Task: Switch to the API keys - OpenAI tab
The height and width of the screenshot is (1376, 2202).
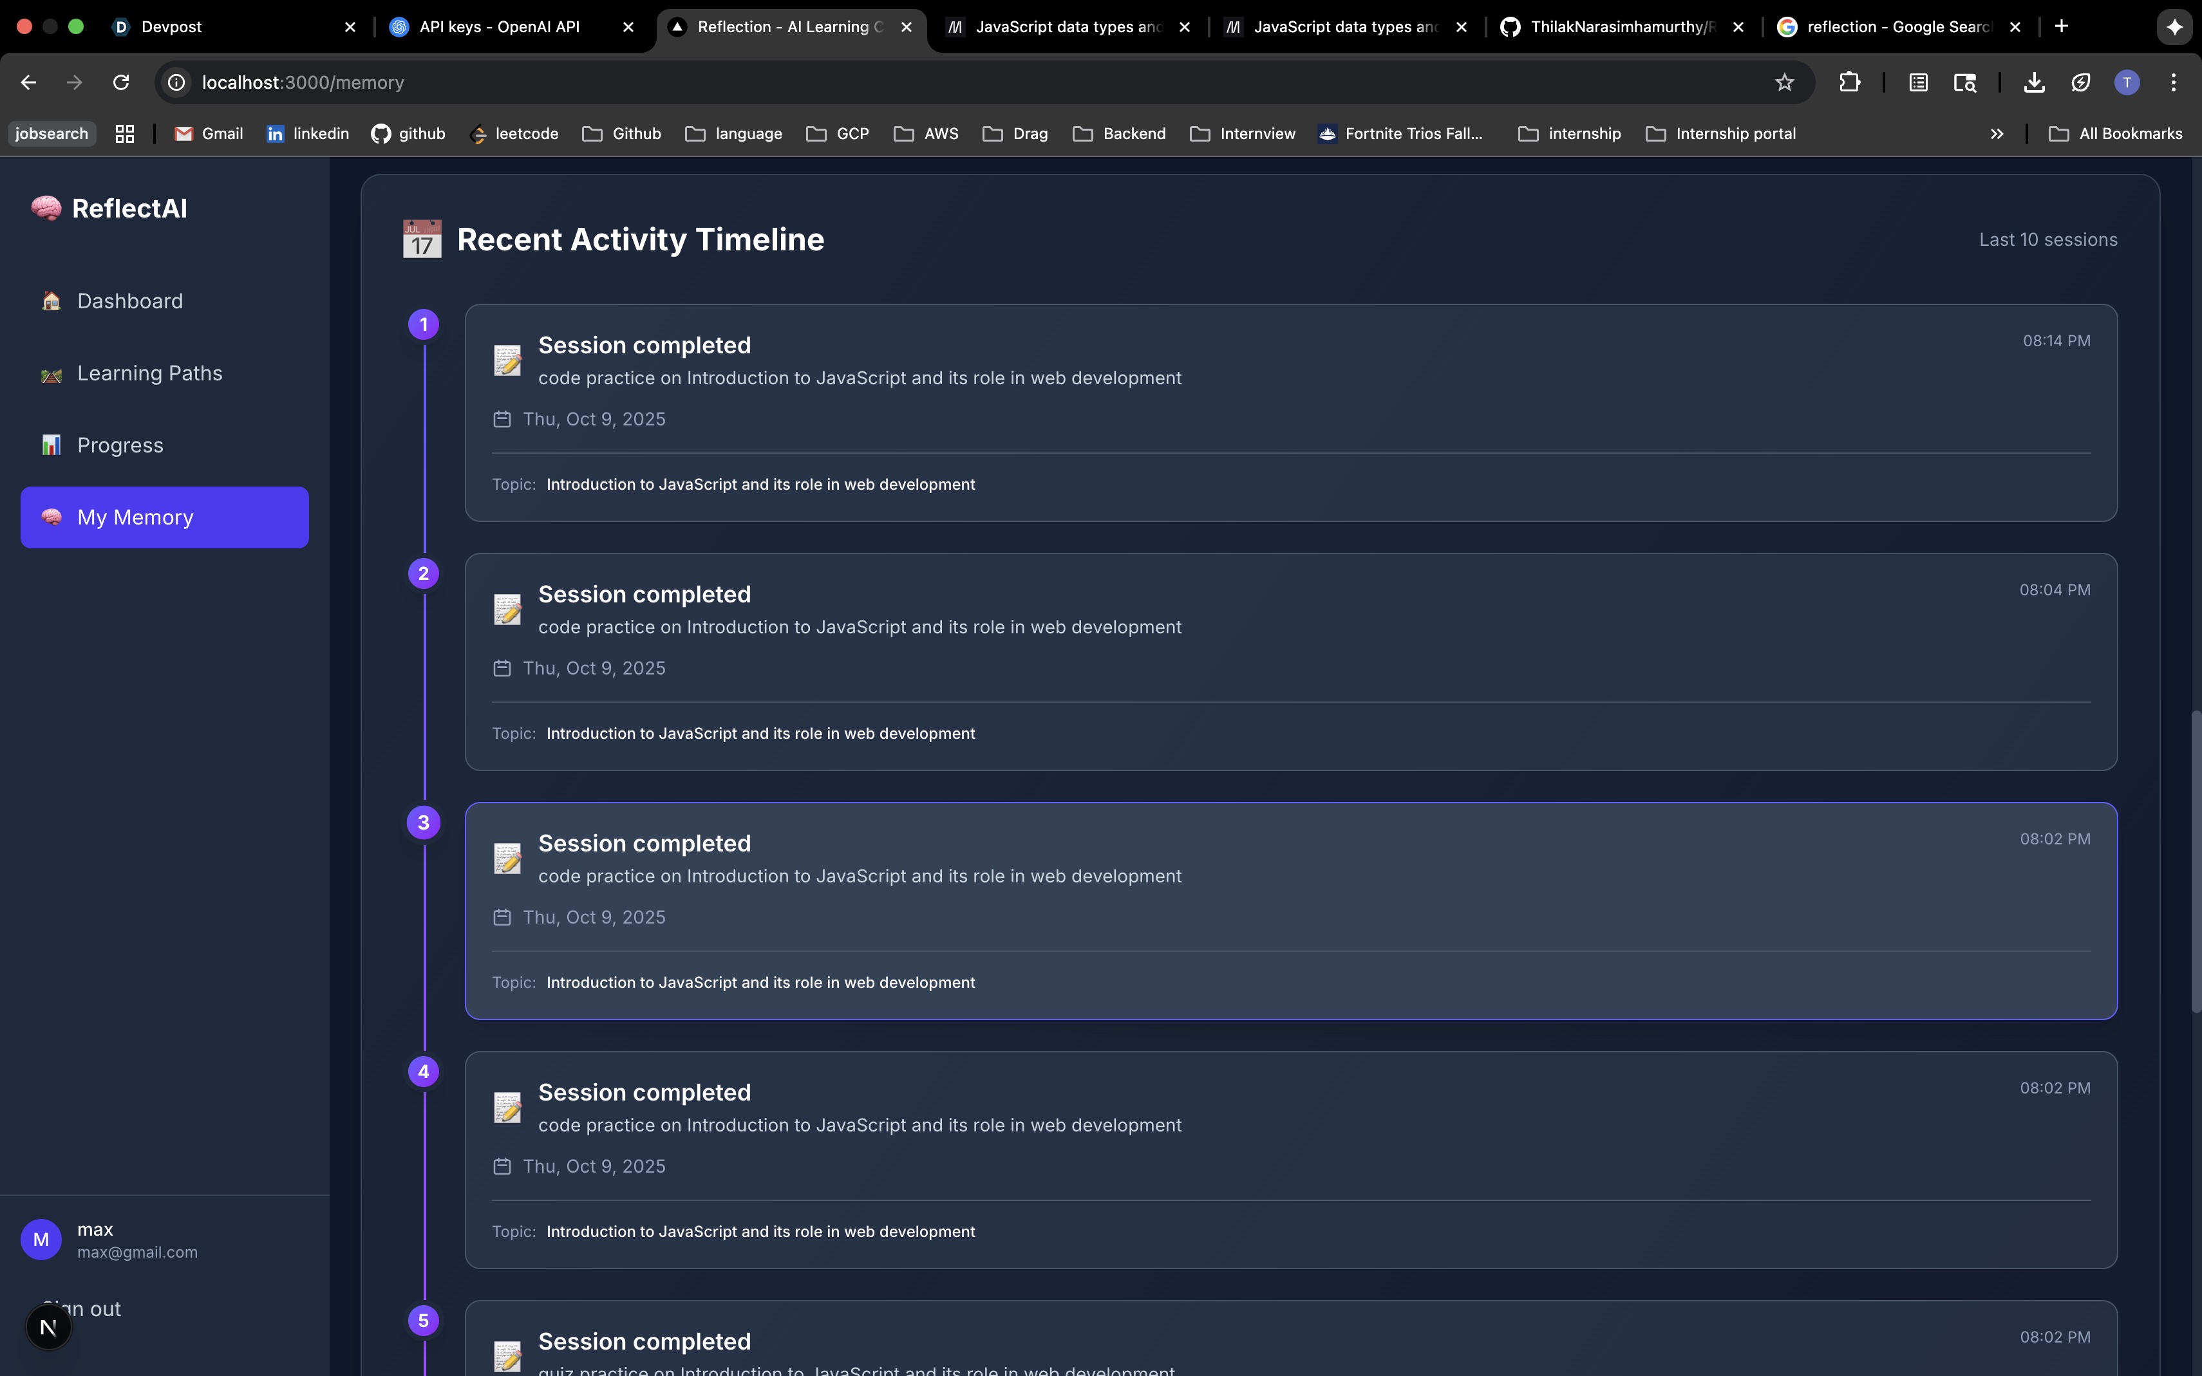Action: click(x=499, y=27)
